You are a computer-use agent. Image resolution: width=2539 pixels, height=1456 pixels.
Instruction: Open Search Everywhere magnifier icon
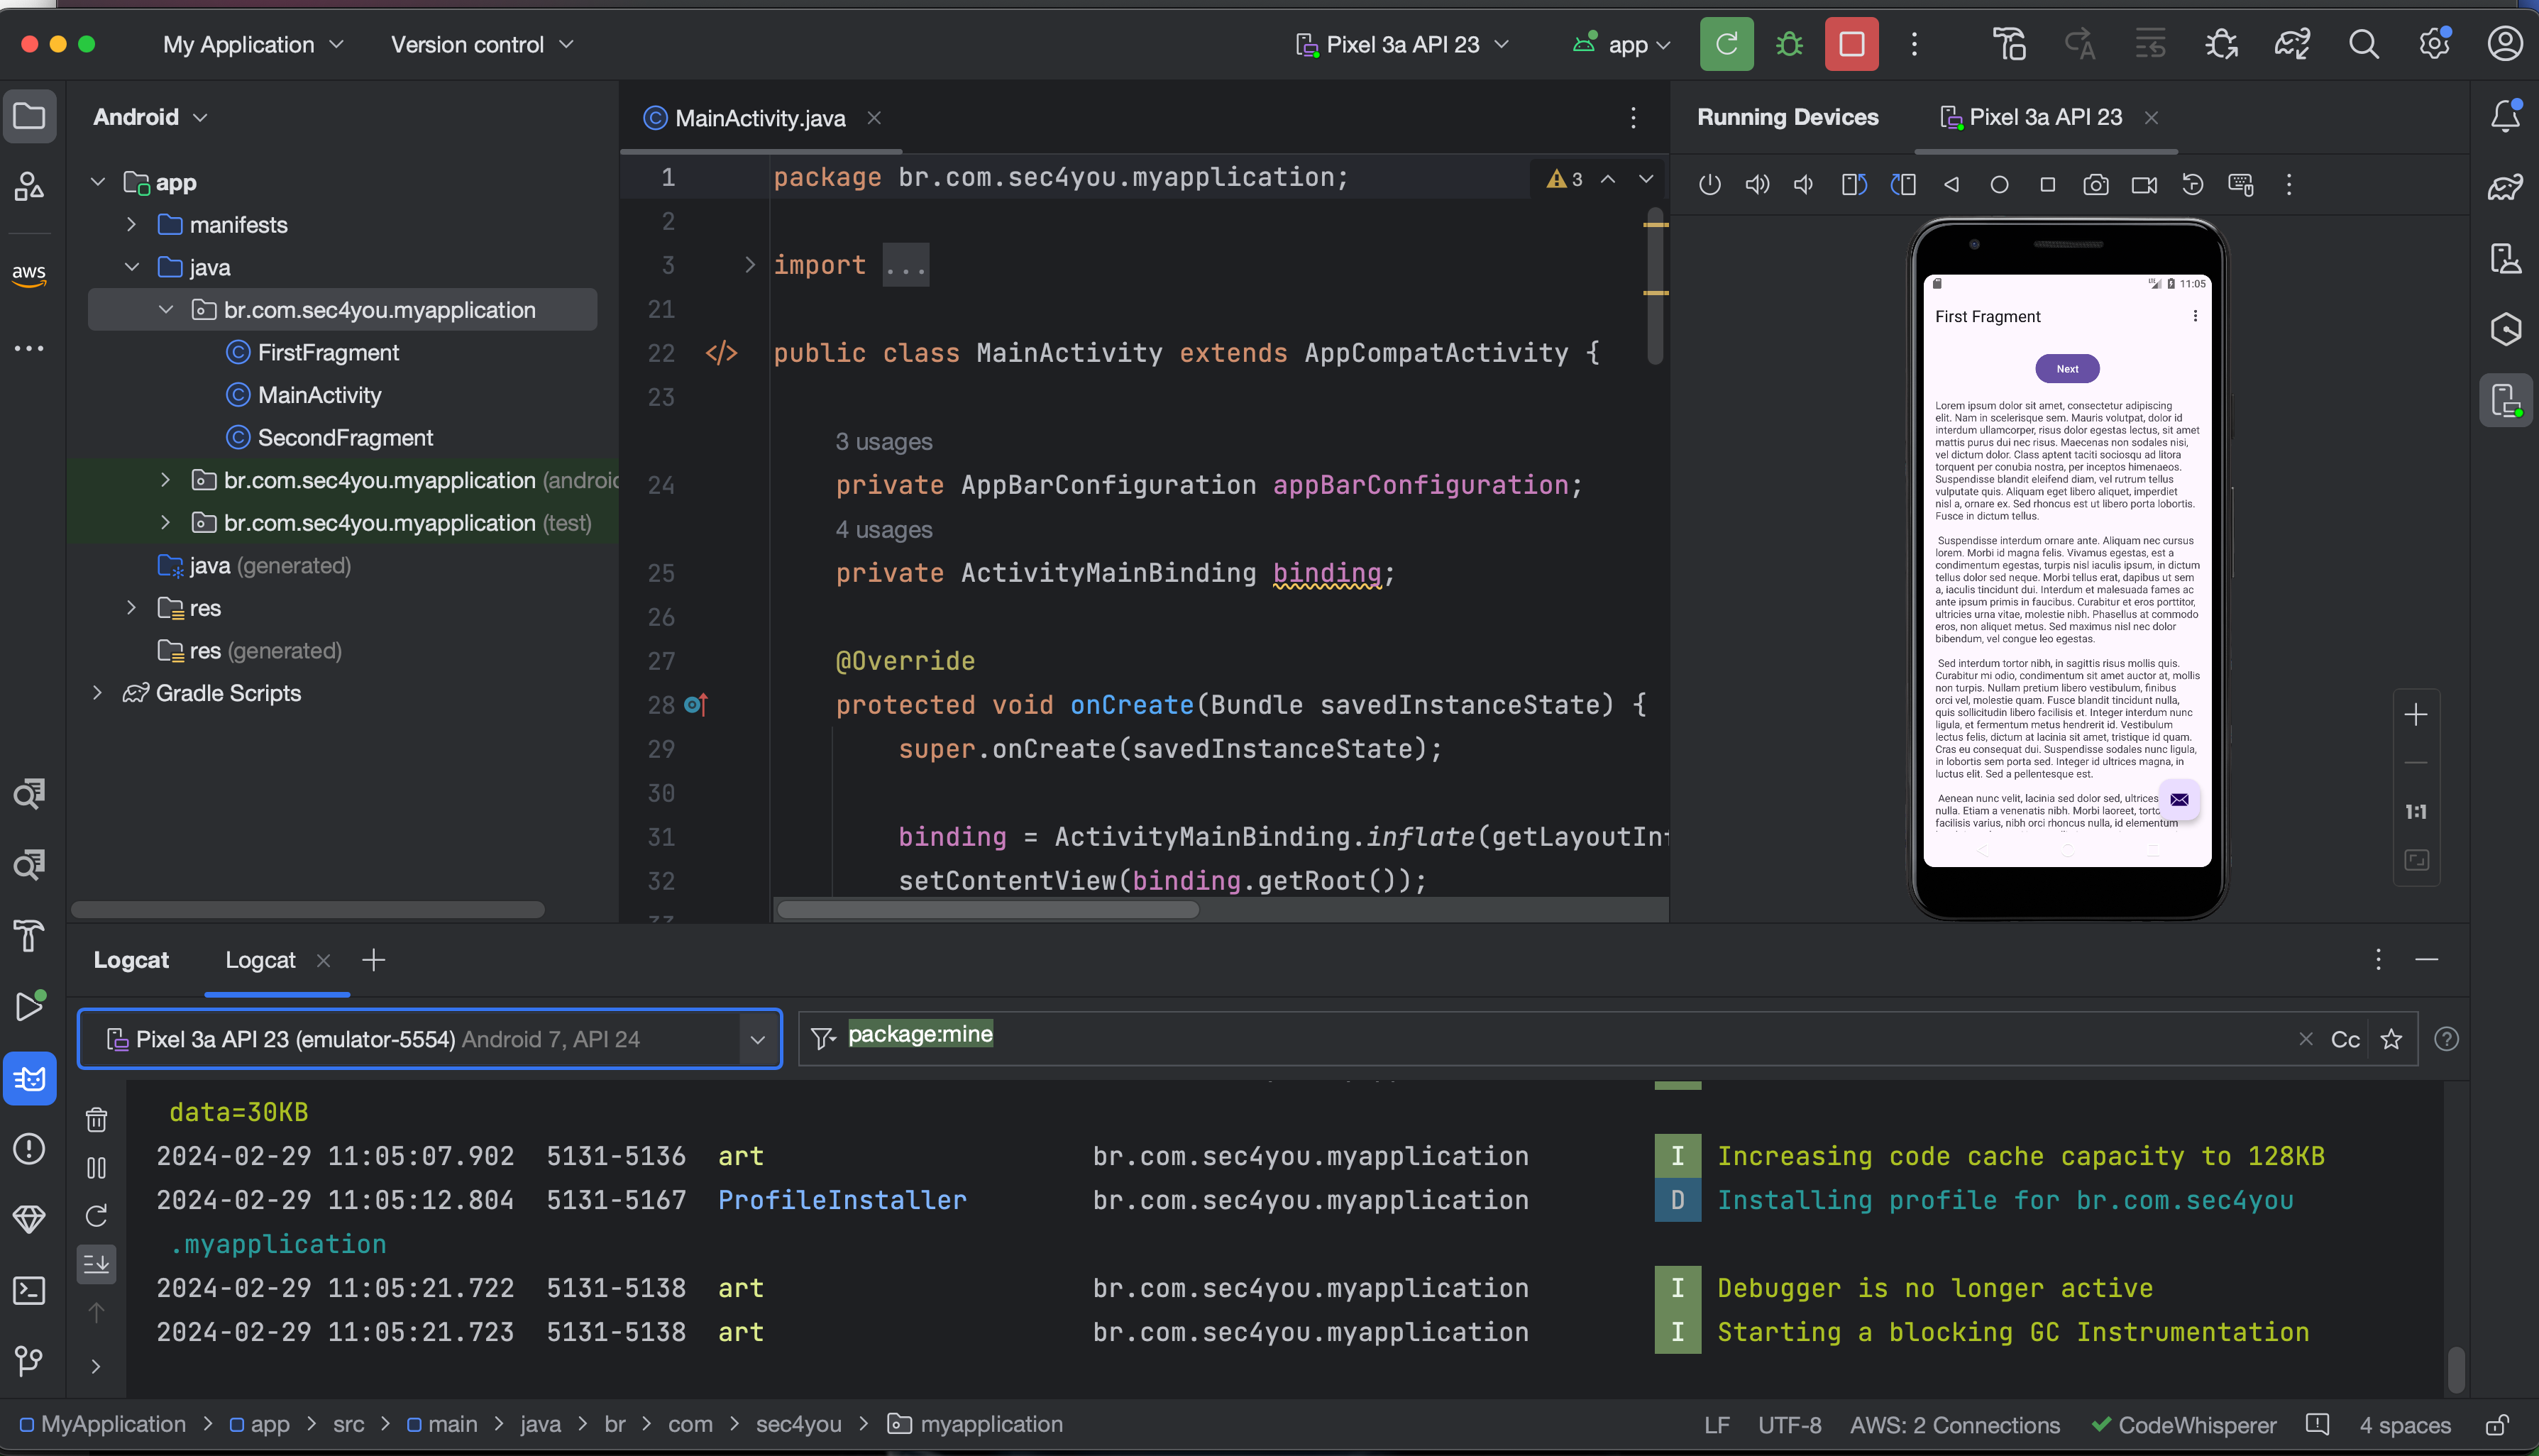tap(2363, 44)
